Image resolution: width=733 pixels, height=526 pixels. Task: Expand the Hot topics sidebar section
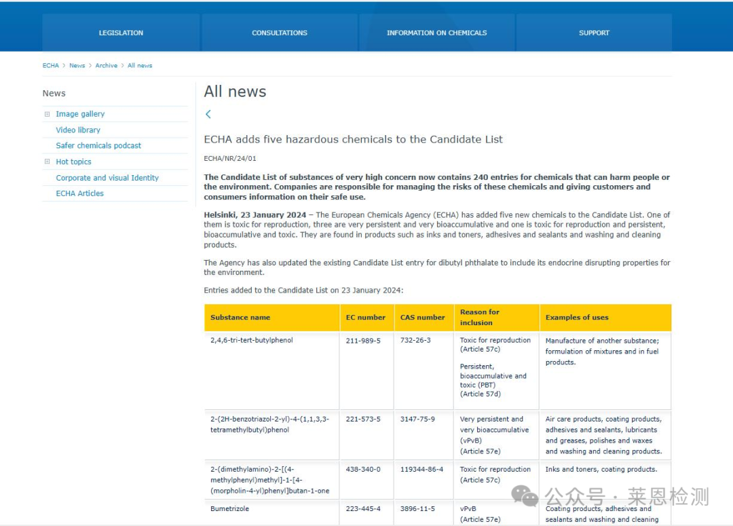[x=47, y=162]
